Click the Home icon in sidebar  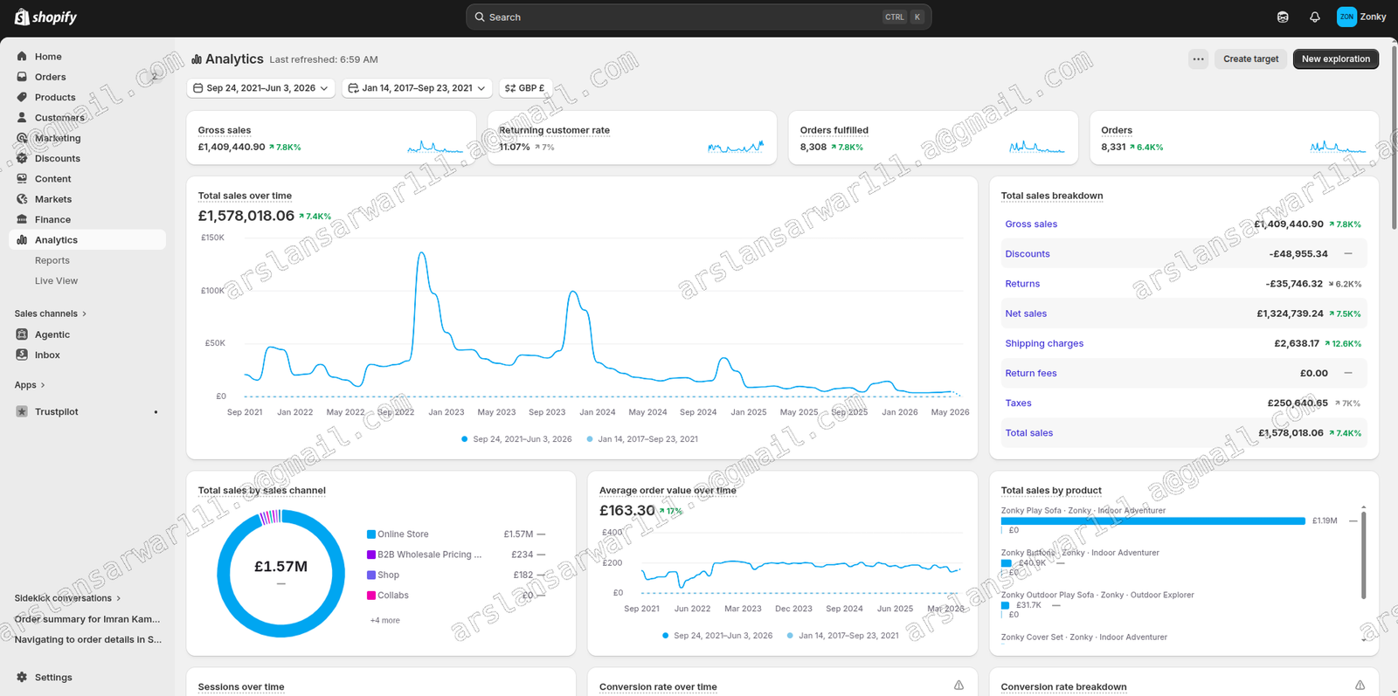tap(22, 56)
